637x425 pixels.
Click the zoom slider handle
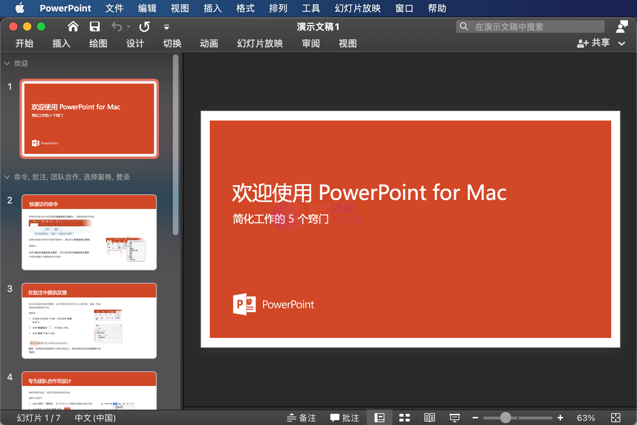coord(505,418)
